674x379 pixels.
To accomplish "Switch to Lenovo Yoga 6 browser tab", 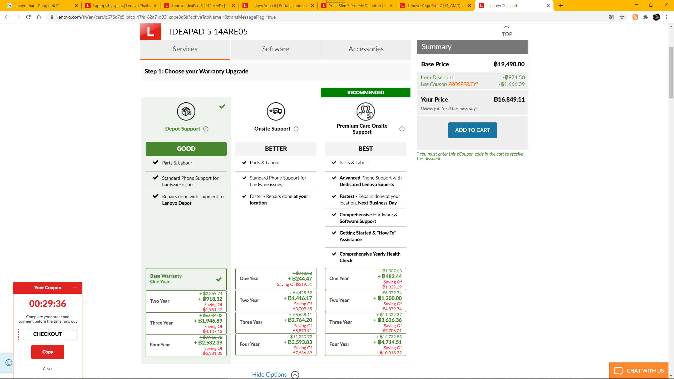I will 278,6.
